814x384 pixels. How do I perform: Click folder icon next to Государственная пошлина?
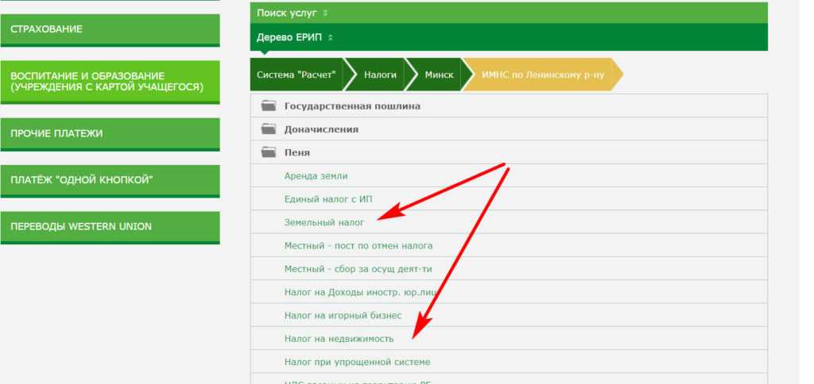coord(268,106)
